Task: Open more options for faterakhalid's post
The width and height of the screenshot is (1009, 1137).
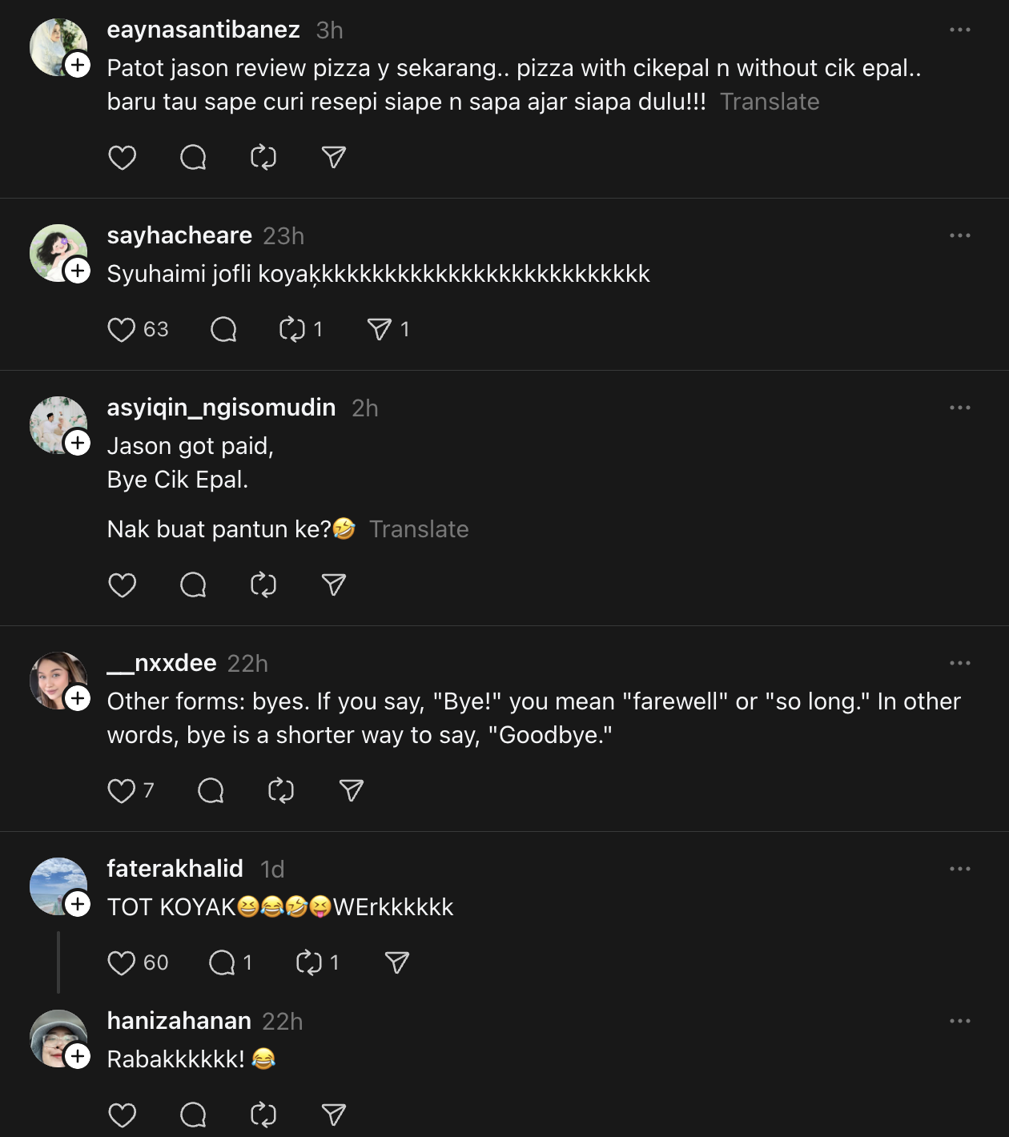Action: (x=959, y=869)
